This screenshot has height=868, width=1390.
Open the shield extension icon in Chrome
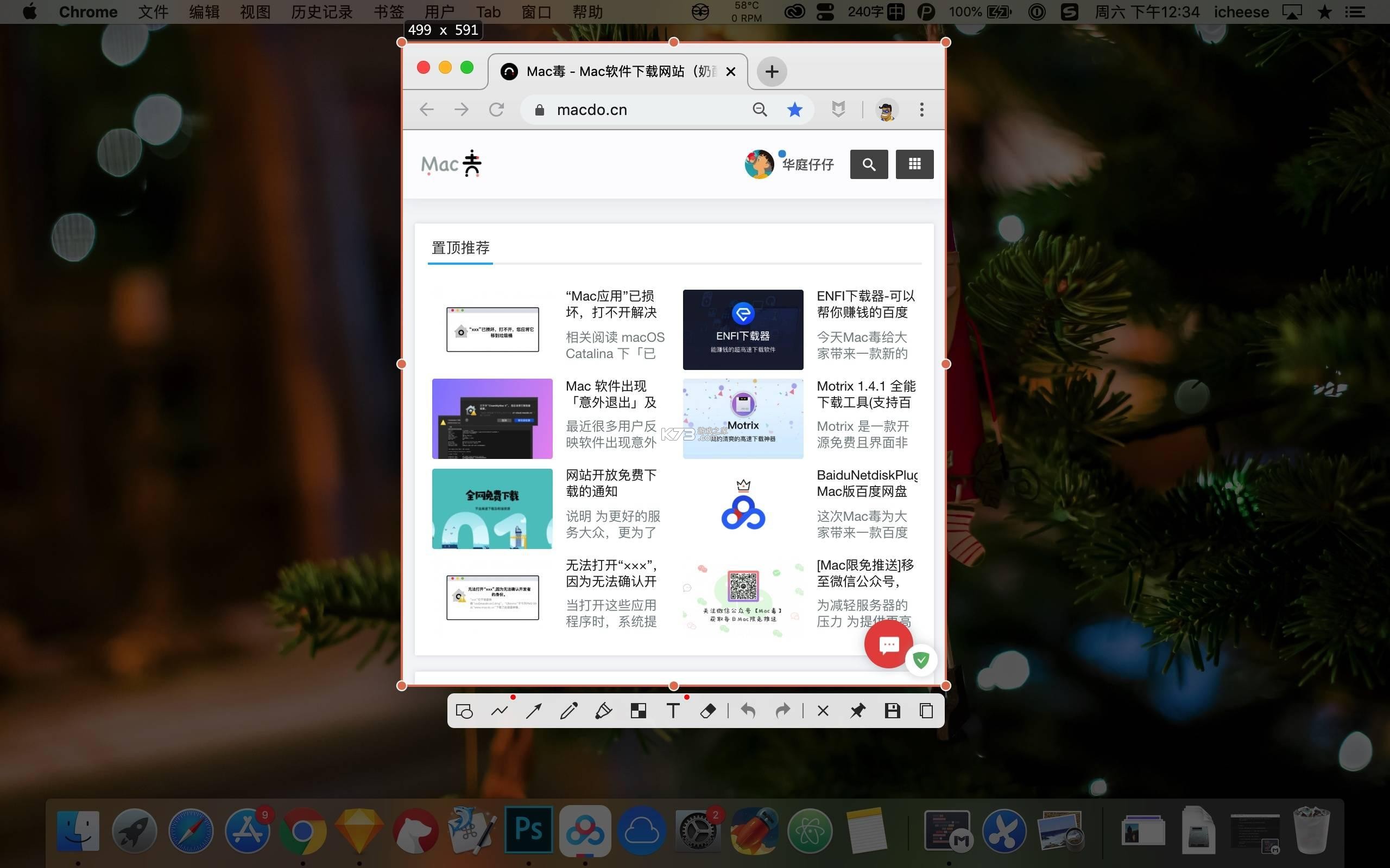(x=838, y=109)
